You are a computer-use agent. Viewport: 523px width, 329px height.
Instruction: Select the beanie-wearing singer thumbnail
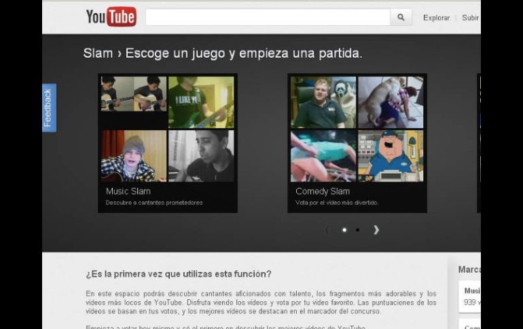[133, 156]
